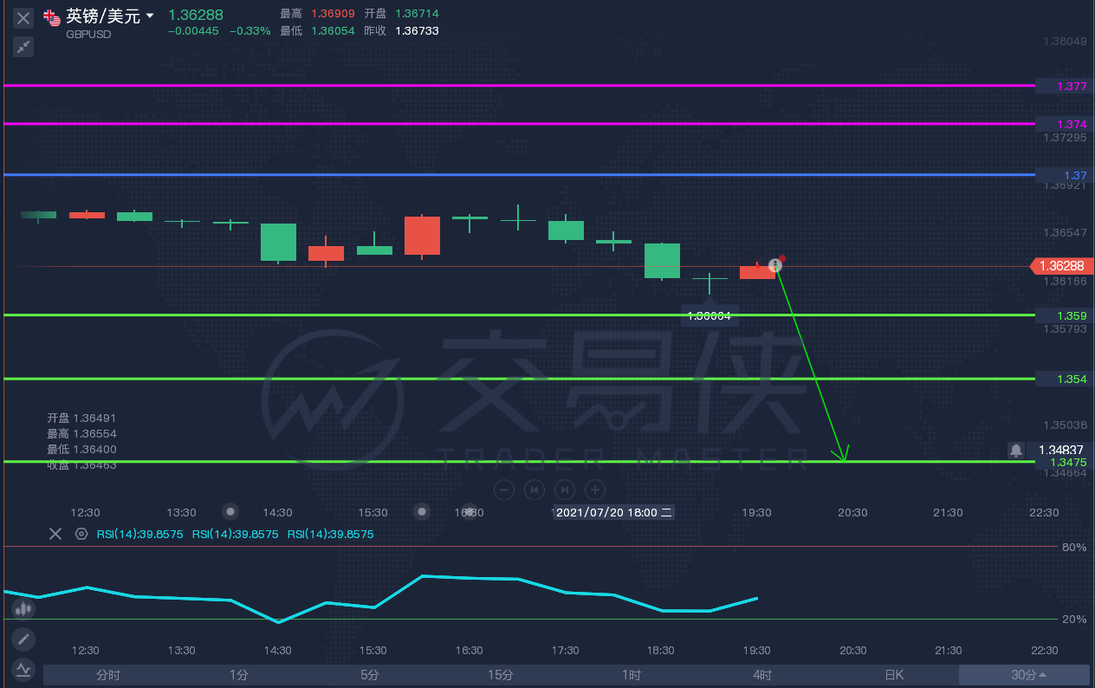Zoom out with the minus circle button

pos(504,490)
